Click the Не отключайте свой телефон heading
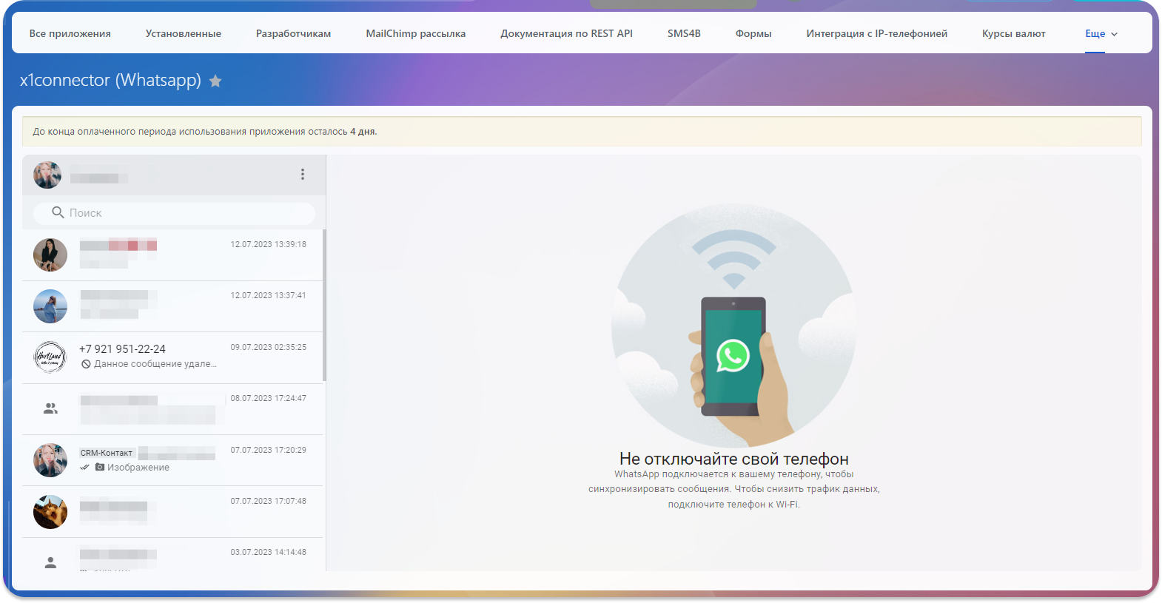Viewport: 1162px width, 603px height. pyautogui.click(x=734, y=459)
